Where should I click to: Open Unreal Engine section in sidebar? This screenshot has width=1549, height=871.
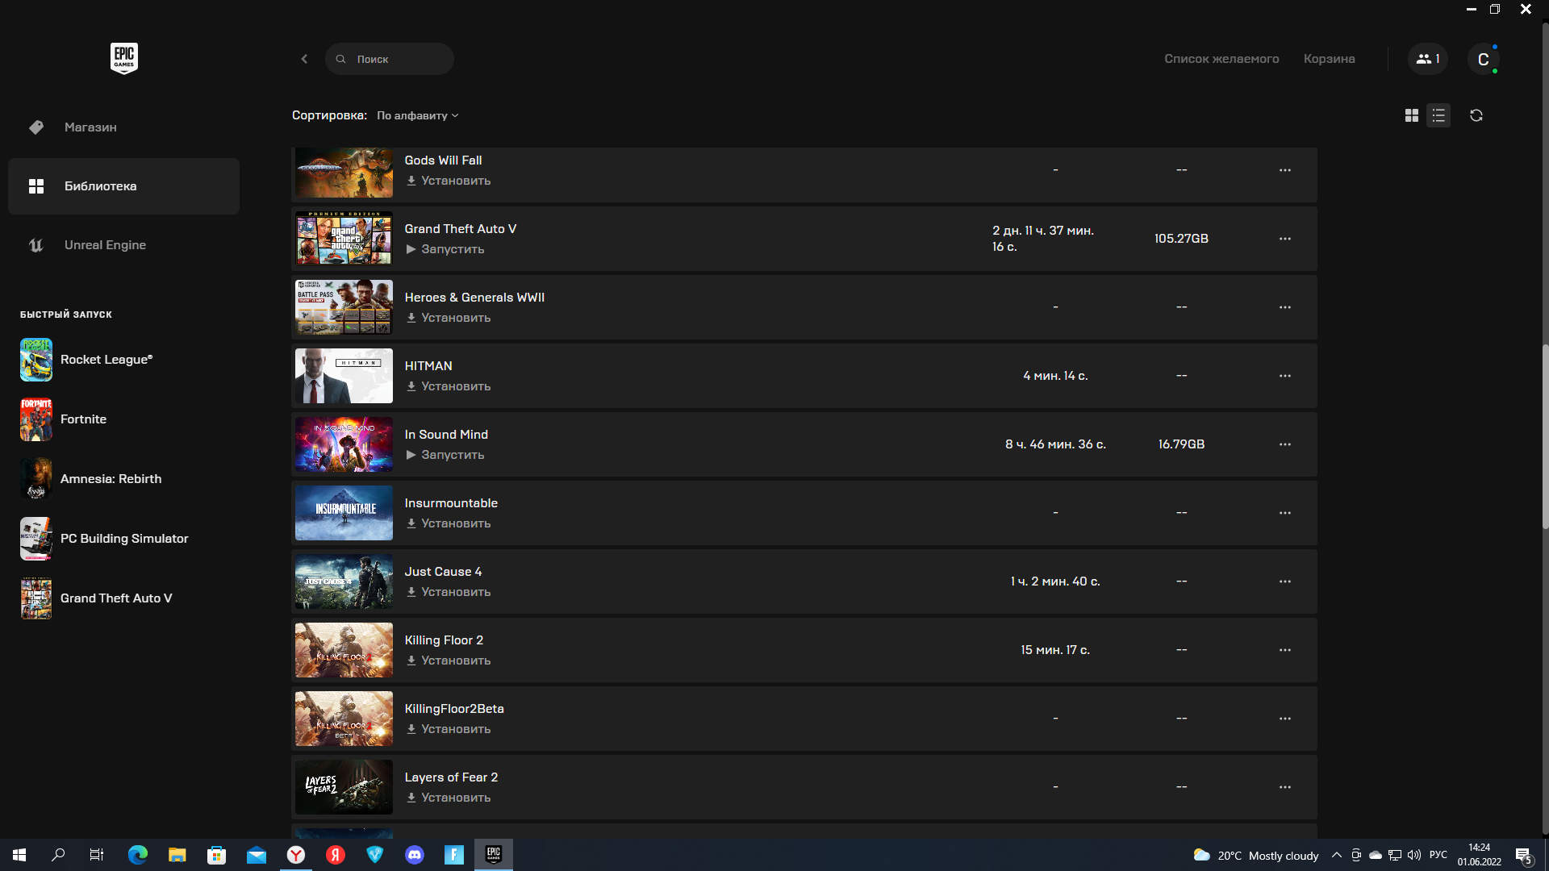pos(123,245)
